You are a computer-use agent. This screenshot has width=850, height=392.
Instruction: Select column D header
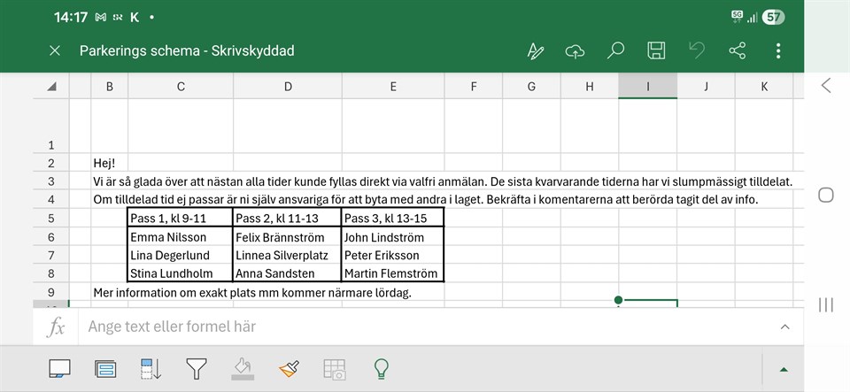(288, 86)
